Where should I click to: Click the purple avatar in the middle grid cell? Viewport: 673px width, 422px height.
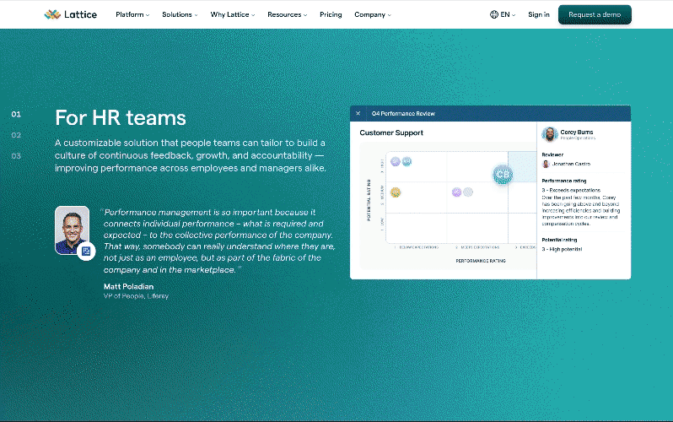456,192
